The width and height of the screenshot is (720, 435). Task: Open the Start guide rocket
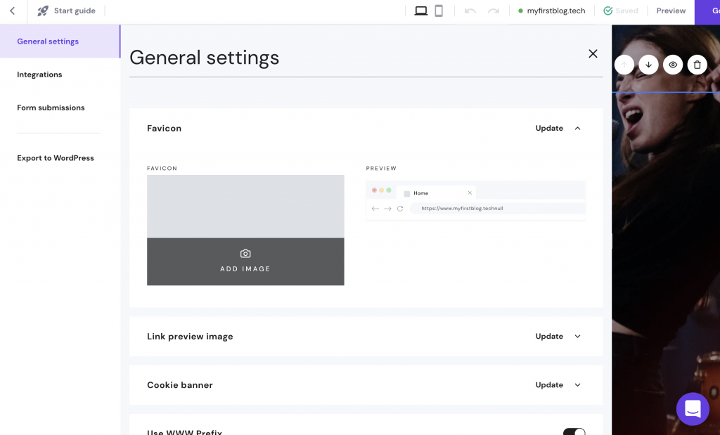click(x=44, y=11)
